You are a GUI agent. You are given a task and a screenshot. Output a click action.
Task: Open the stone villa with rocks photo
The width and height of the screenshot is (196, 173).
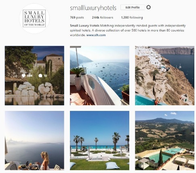coord(34,76)
